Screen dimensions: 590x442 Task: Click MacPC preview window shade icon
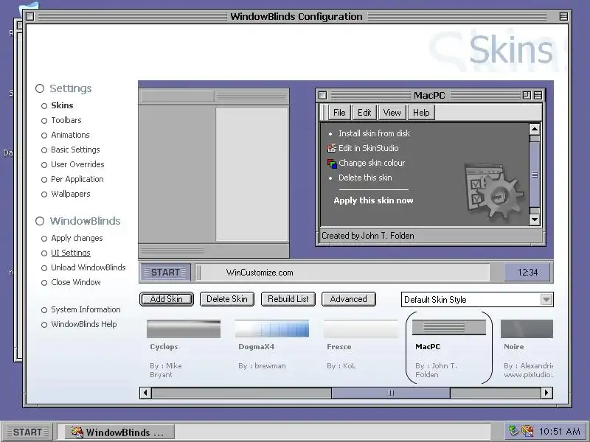[538, 95]
